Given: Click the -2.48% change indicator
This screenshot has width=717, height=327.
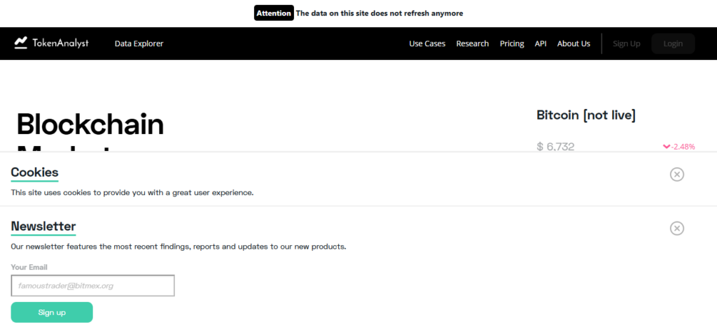Looking at the screenshot, I should coord(679,147).
